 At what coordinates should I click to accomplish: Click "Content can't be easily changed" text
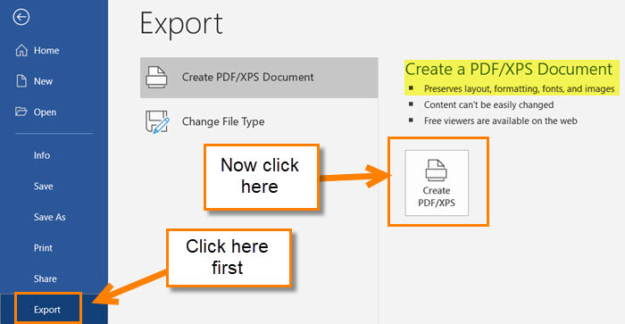(x=488, y=104)
